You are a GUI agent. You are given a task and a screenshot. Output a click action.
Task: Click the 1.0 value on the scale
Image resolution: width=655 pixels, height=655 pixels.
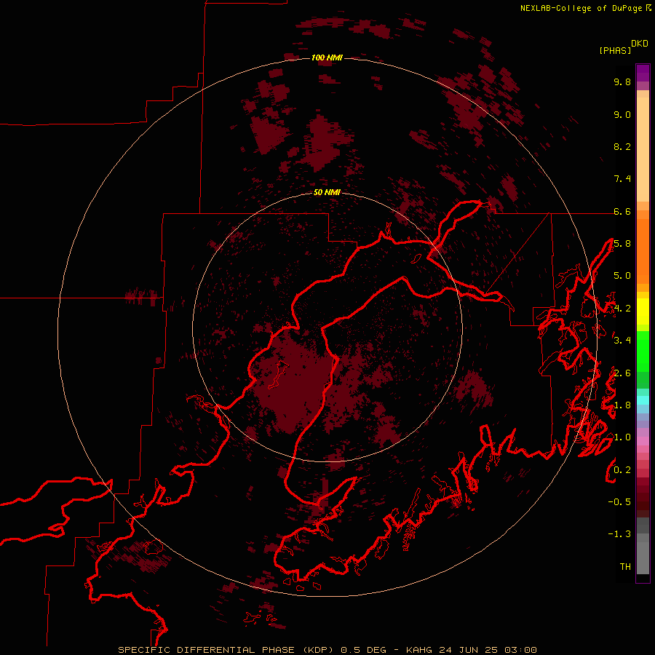coord(622,437)
